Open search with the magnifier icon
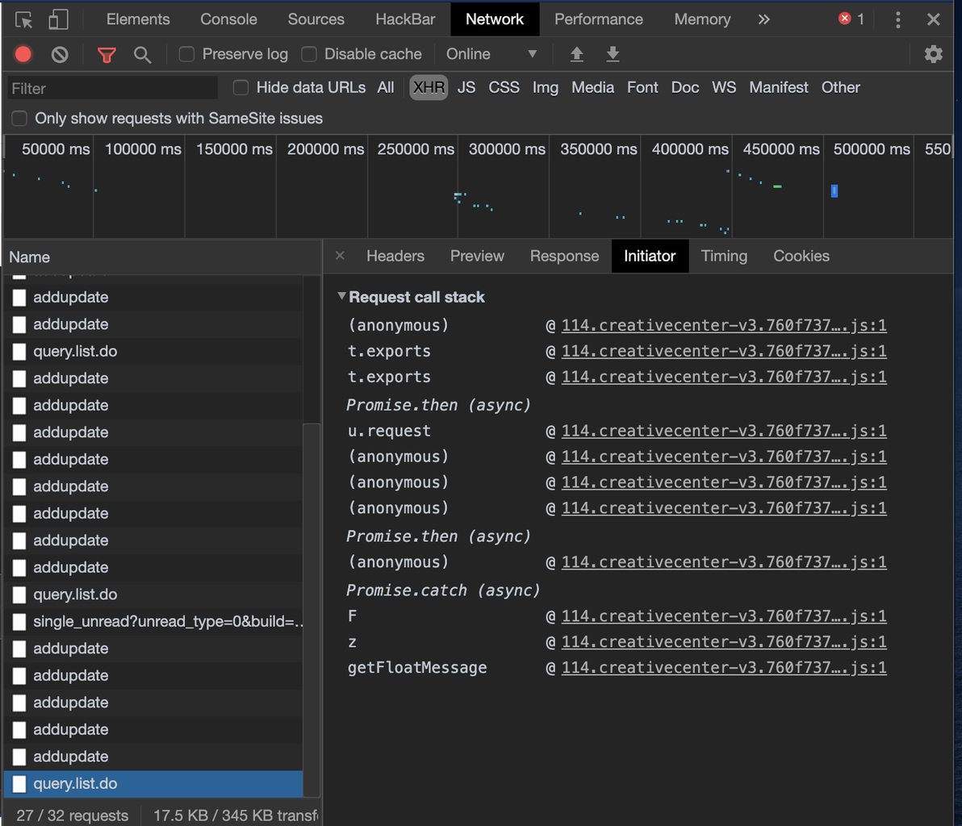This screenshot has height=826, width=962. [142, 55]
